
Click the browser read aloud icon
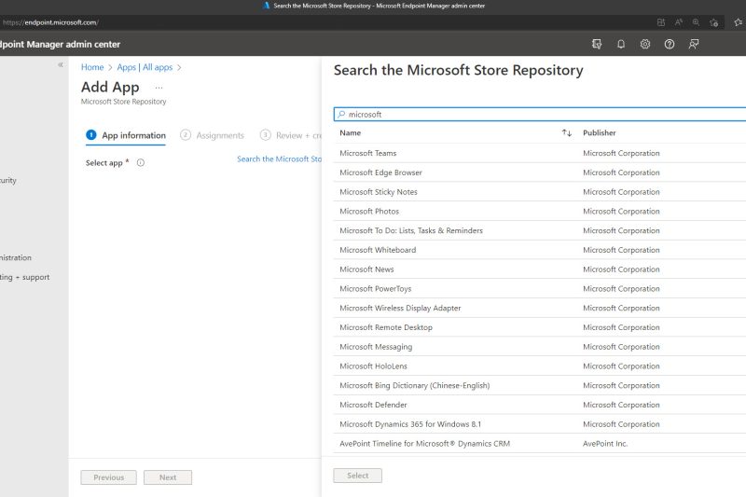point(679,22)
